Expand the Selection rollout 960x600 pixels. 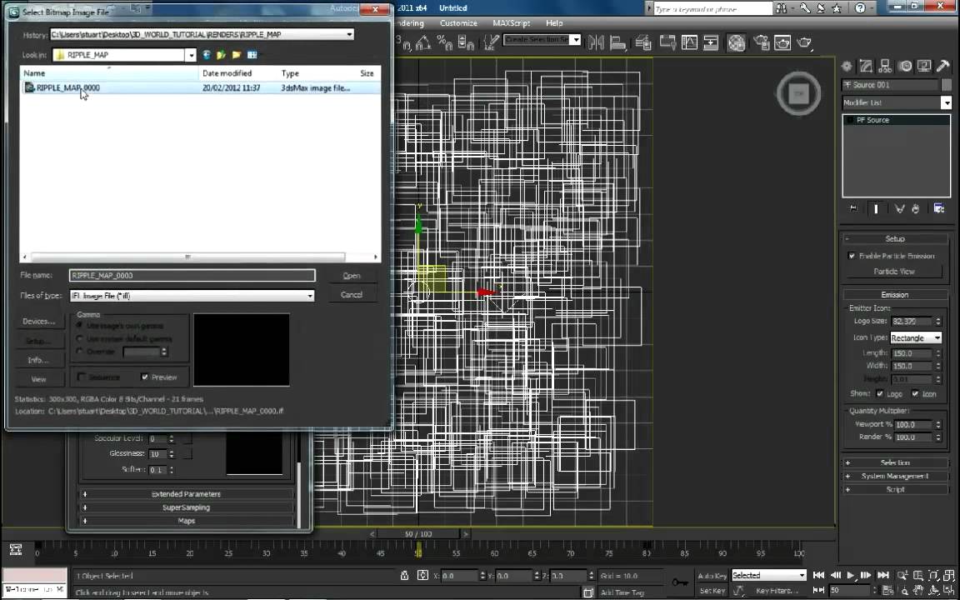click(x=895, y=462)
